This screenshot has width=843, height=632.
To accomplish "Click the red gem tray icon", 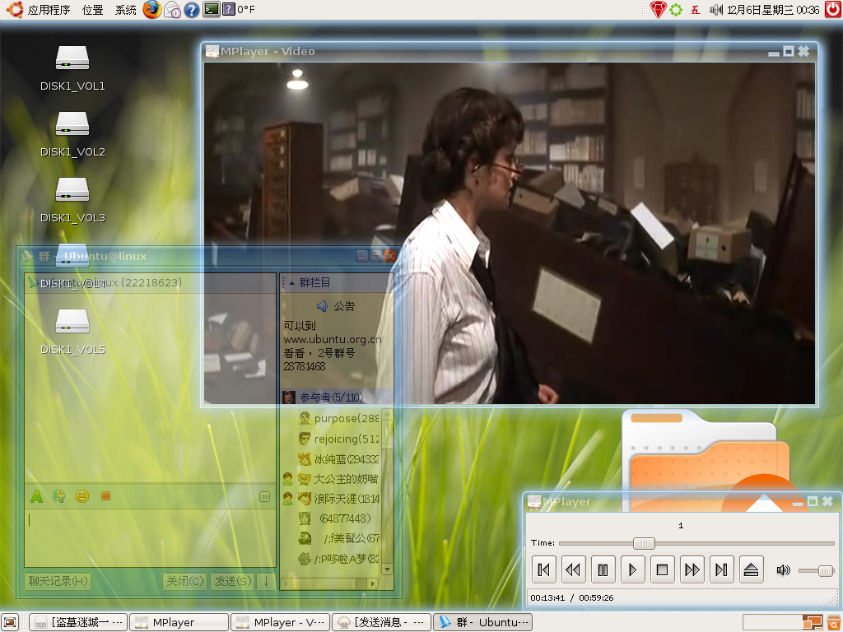I will point(658,10).
